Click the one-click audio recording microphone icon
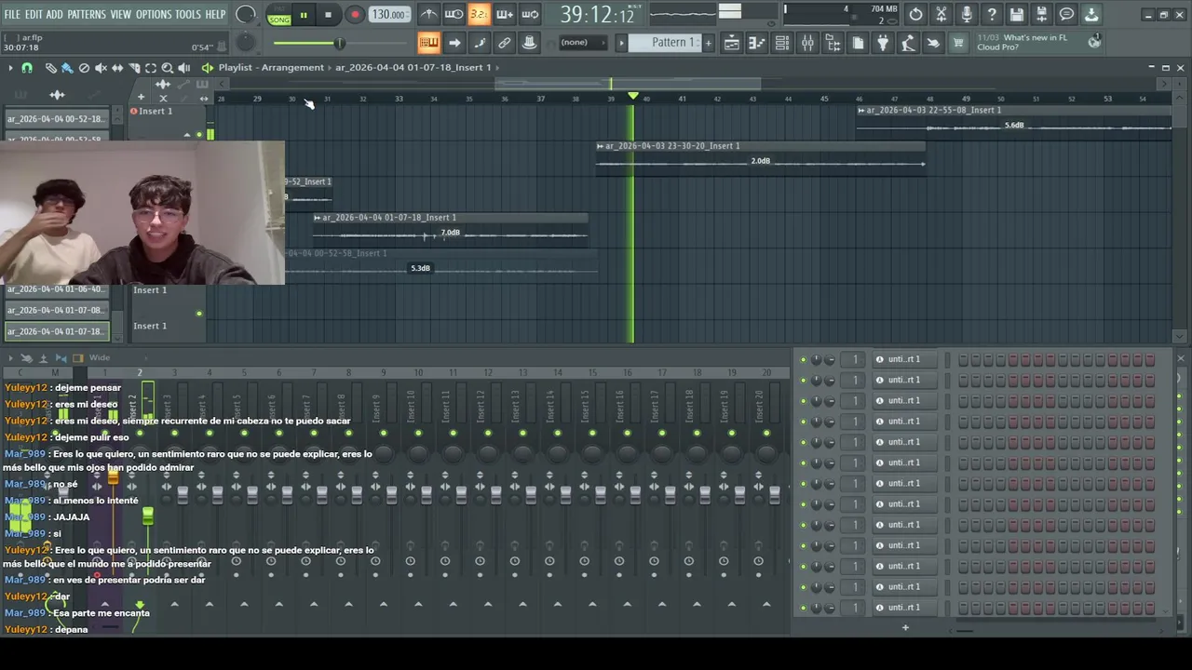 pyautogui.click(x=967, y=15)
